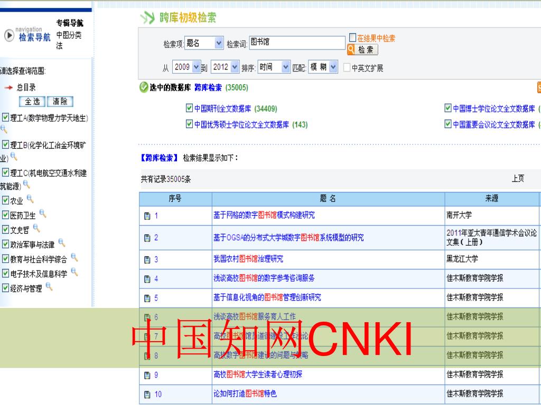Open article 基于网格的数字图书馆模式构建研究
Image resolution: width=541 pixels, height=405 pixels.
click(x=264, y=215)
